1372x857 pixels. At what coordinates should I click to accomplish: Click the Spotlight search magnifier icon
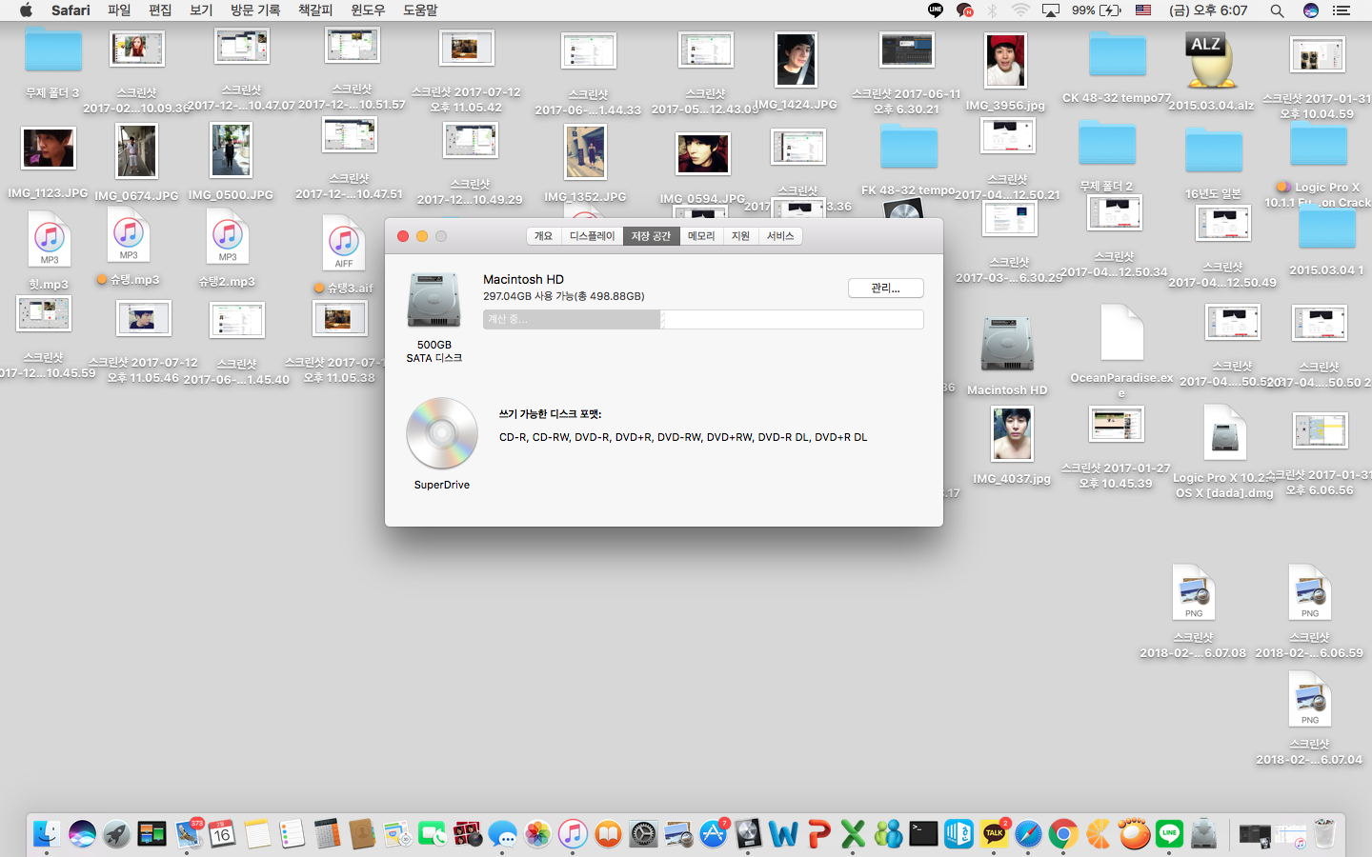pos(1277,10)
